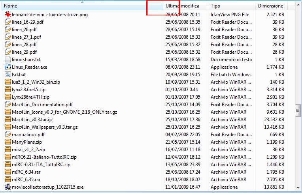Click the size value 669 KB
The image size is (302, 193).
[x=277, y=135]
